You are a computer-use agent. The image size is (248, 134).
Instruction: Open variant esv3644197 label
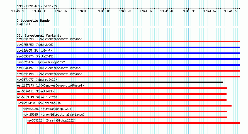pyautogui.click(x=50, y=68)
